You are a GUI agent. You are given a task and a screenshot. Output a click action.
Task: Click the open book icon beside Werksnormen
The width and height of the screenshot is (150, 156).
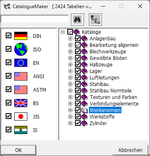click(x=84, y=110)
